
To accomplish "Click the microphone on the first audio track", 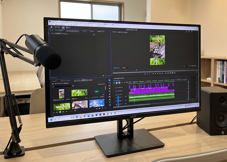I will 126,97.
